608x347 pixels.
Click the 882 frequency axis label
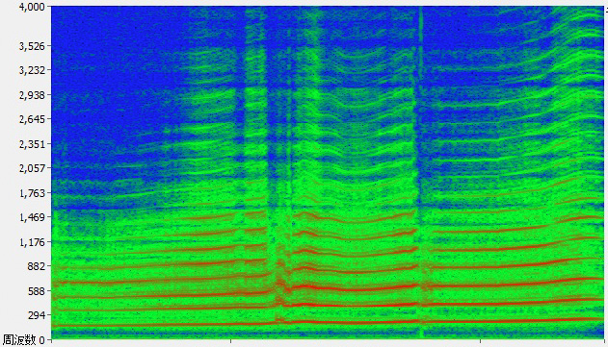(36, 266)
